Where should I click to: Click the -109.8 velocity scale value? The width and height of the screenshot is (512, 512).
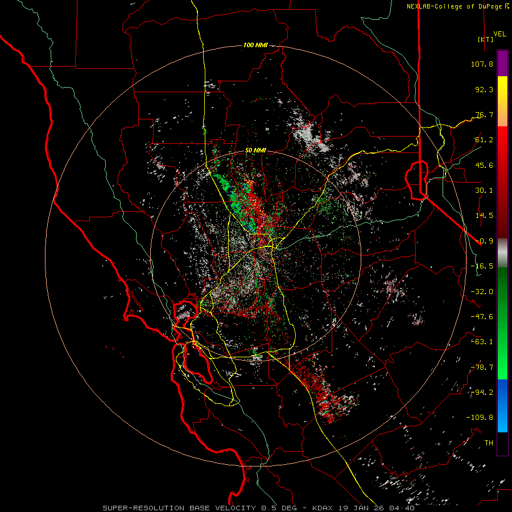tap(480, 418)
